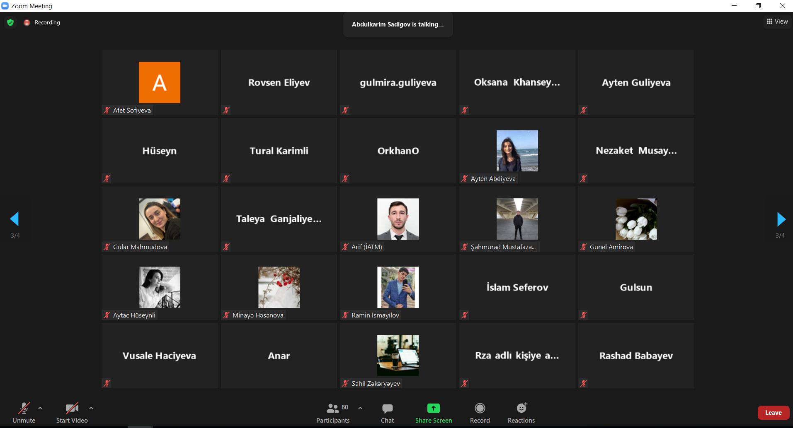Screen dimensions: 793x428
Task: Click Taleya Ganjaliye's muted mic icon
Action: (x=226, y=247)
